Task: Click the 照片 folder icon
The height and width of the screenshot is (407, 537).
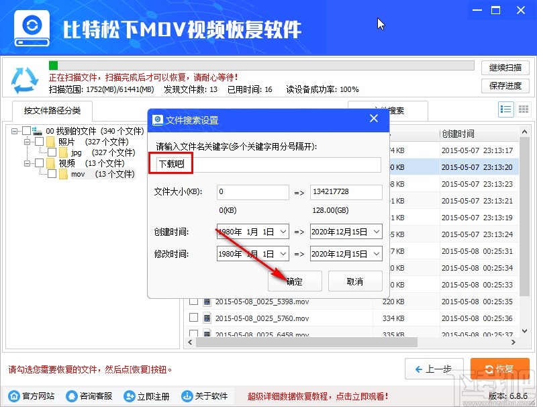Action: [51, 142]
